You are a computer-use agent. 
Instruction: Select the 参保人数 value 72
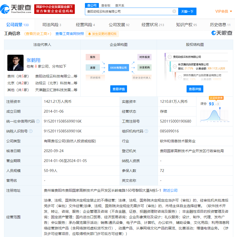tap(162, 170)
